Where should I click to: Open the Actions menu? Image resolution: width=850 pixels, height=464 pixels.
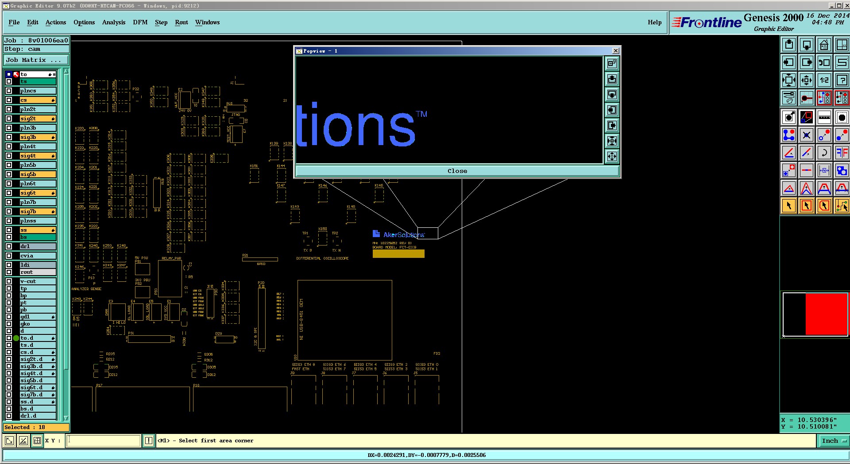tap(56, 22)
